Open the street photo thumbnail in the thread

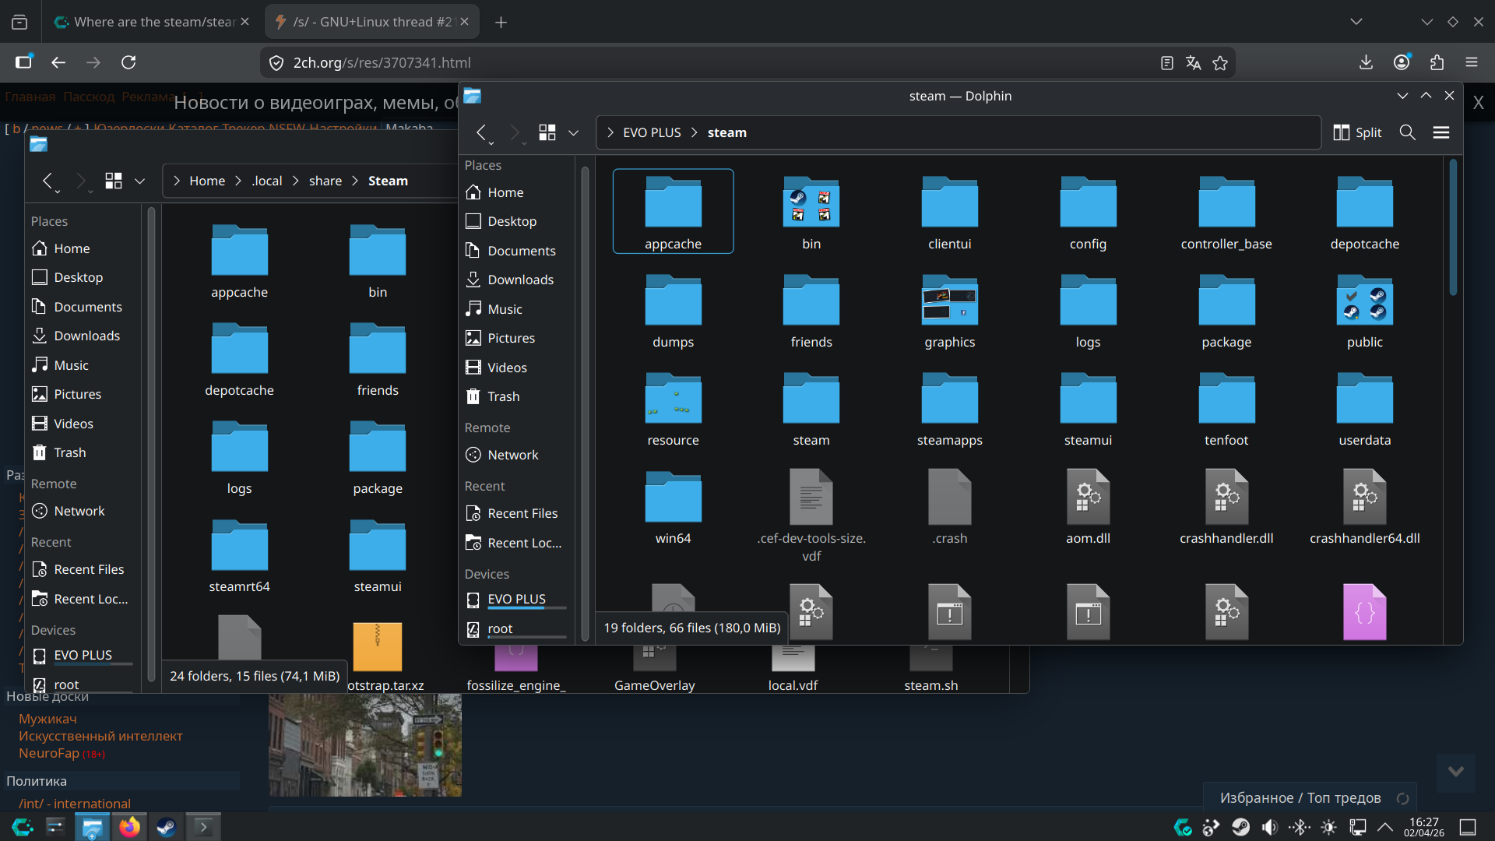(365, 745)
